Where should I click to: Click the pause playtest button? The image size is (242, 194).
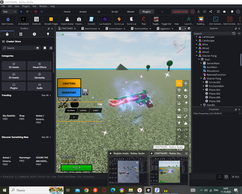[27, 12]
